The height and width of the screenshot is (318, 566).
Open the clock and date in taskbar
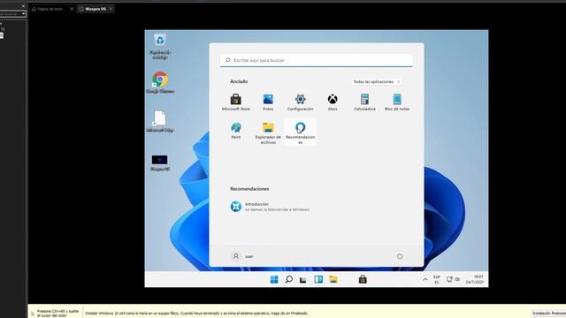(x=474, y=279)
